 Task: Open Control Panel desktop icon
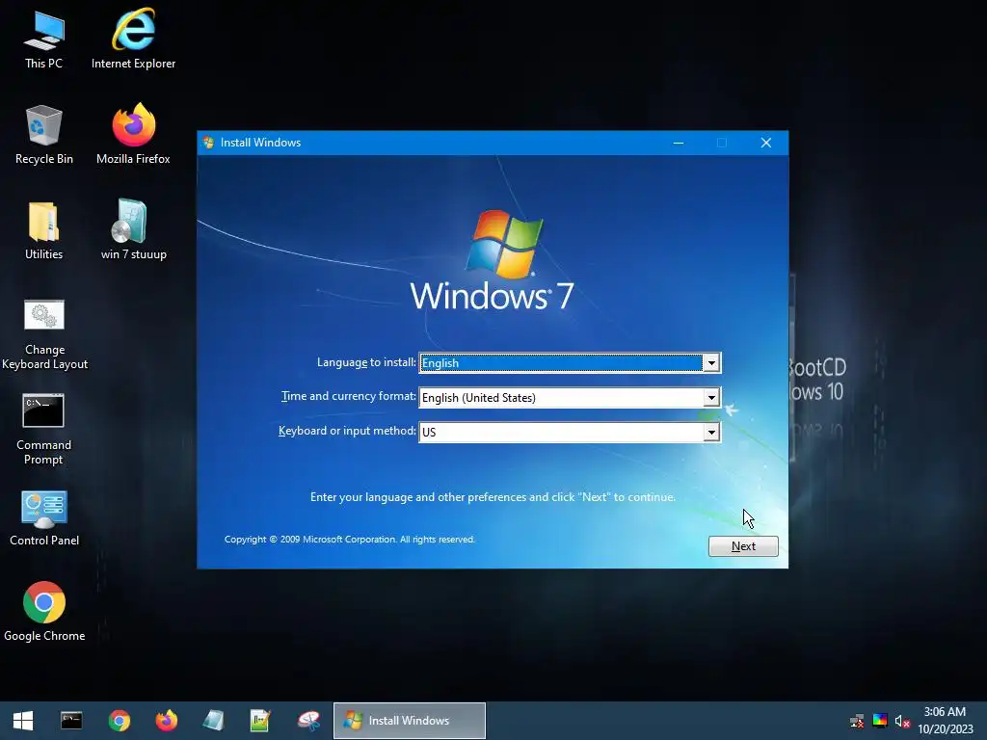[x=44, y=518]
